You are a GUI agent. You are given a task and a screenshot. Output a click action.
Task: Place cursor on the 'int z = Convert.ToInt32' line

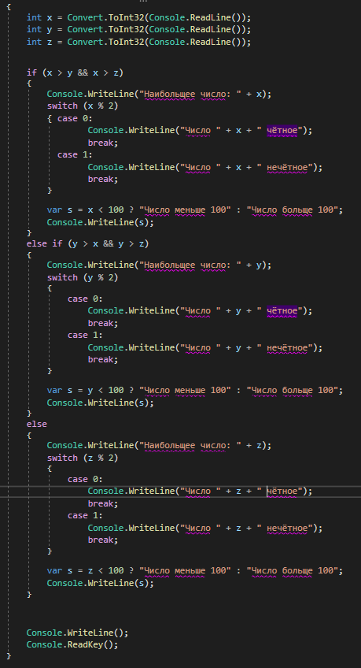tap(138, 42)
